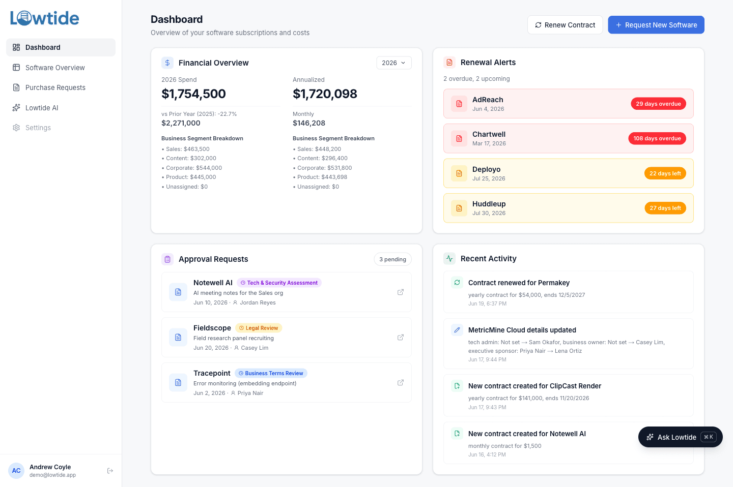Click the Approval Requests clipboard icon
This screenshot has height=487, width=733.
coord(167,259)
